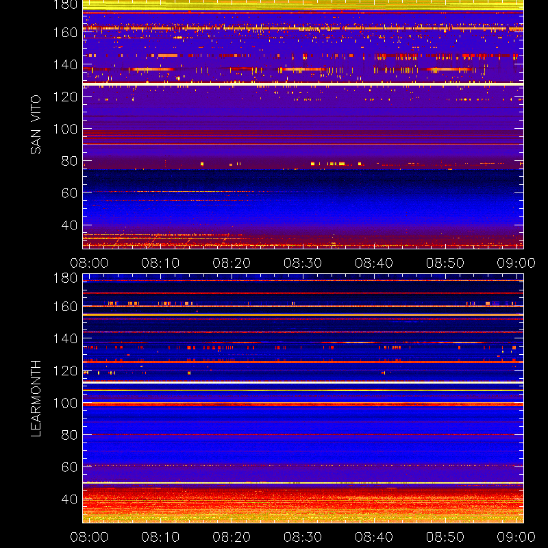The image size is (548, 548).
Task: Click the SAN VITO vertical axis title
Action: (36, 125)
